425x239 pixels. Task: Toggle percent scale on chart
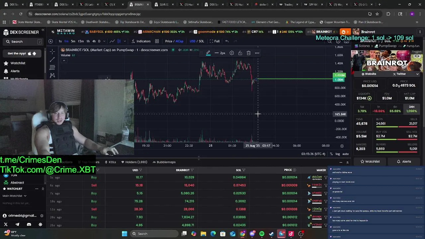coord(331,154)
